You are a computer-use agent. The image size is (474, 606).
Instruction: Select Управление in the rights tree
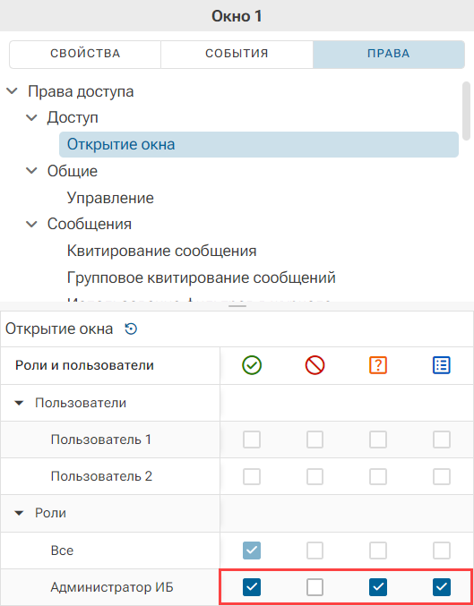(x=110, y=198)
